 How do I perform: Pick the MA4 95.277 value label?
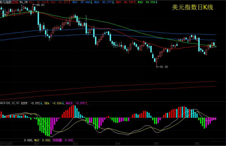click(104, 2)
